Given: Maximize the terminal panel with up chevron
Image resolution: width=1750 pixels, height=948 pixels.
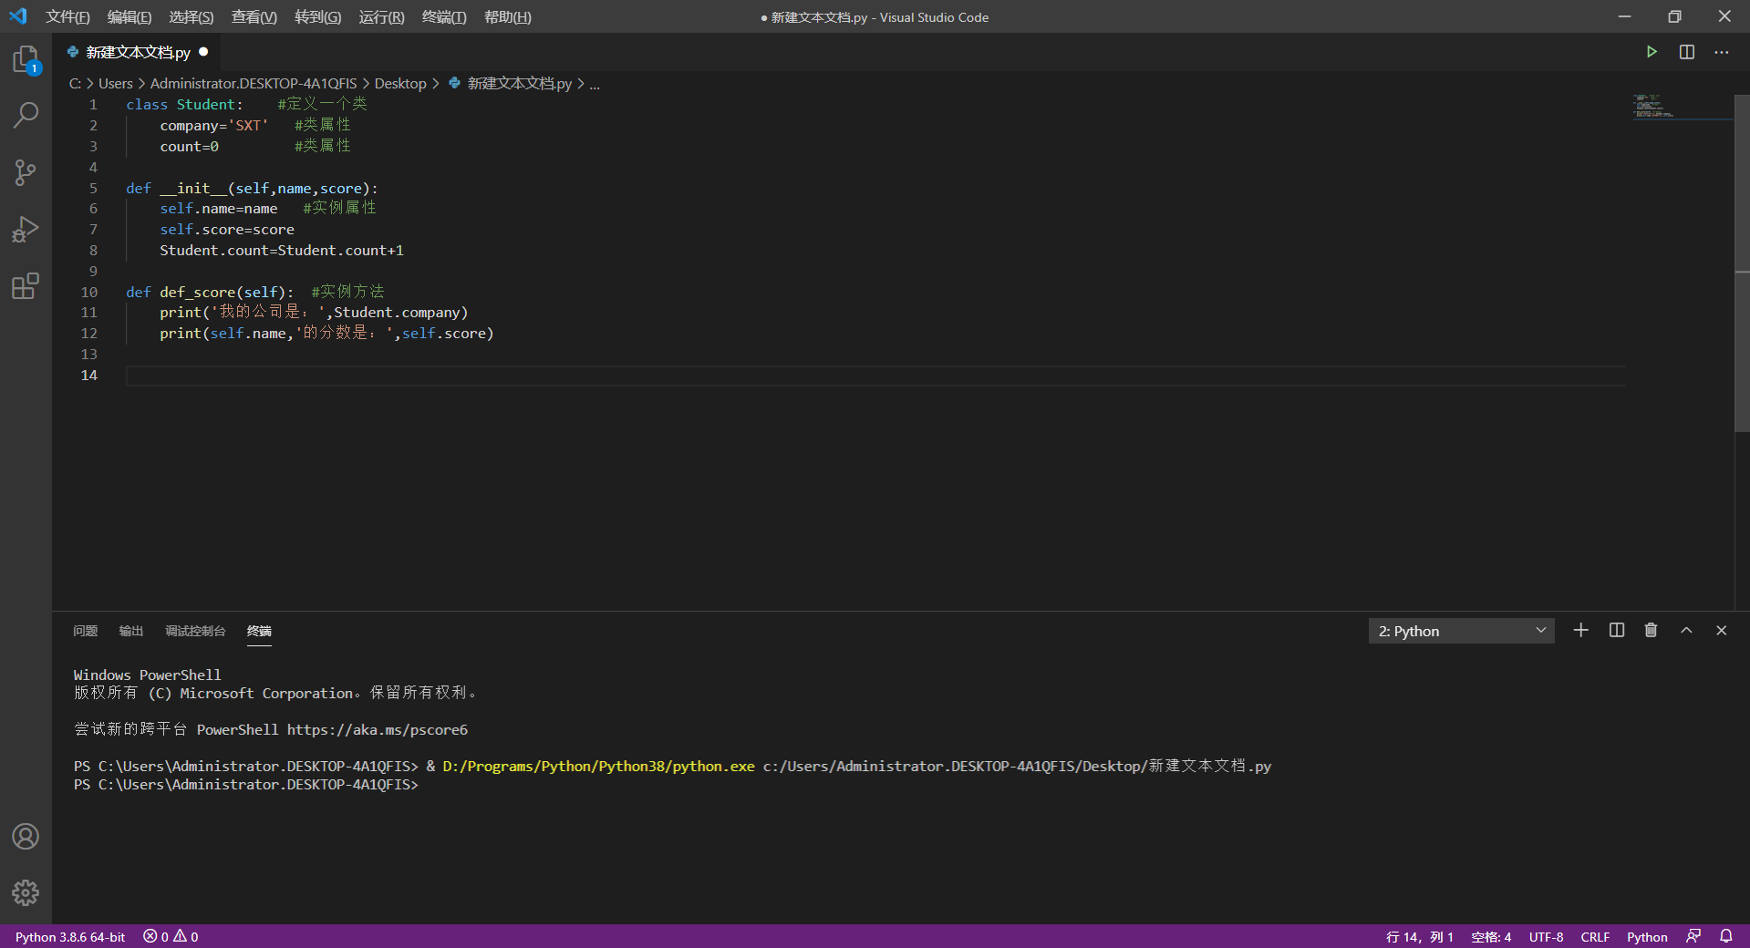Looking at the screenshot, I should click(x=1686, y=630).
